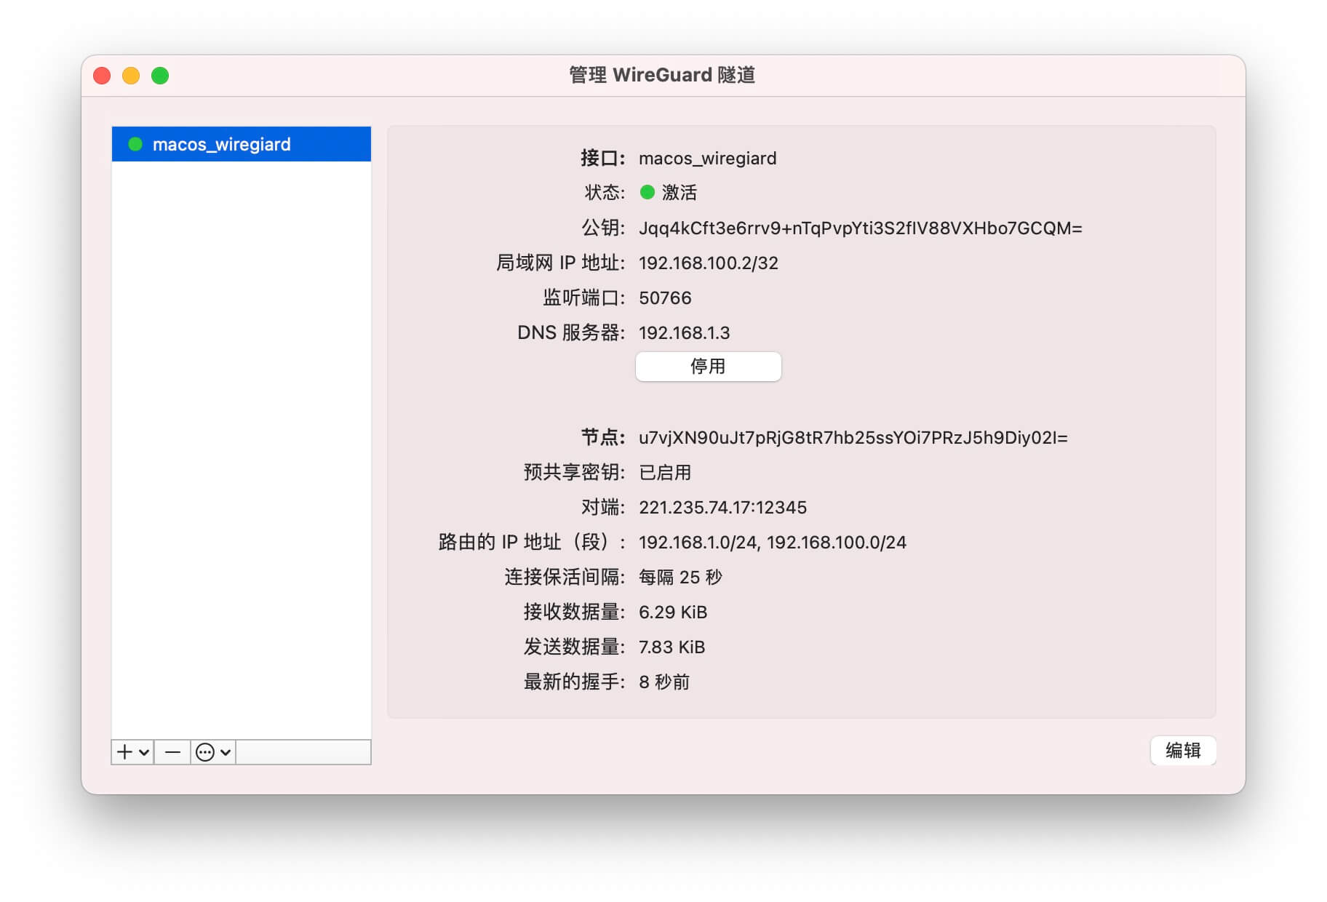Click the sent data value 7.83 KiB
Image resolution: width=1327 pixels, height=902 pixels.
click(672, 647)
